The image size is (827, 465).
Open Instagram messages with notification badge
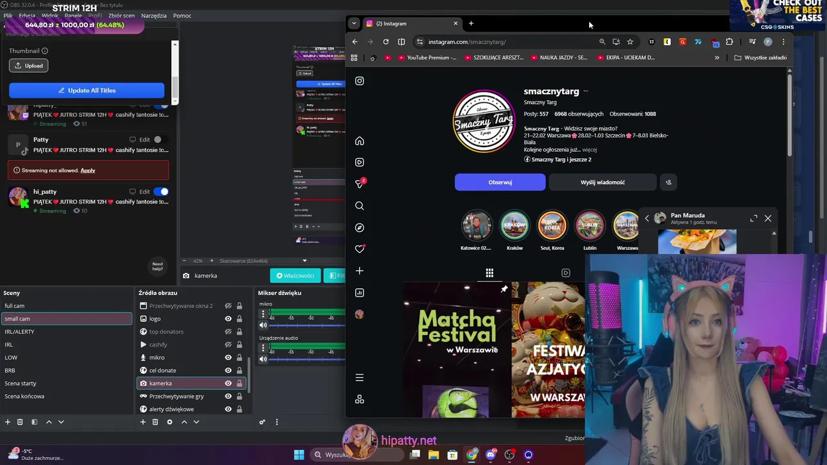(x=360, y=184)
